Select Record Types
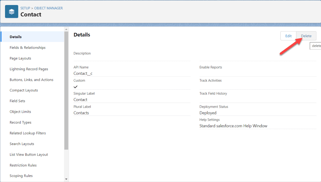 20,122
